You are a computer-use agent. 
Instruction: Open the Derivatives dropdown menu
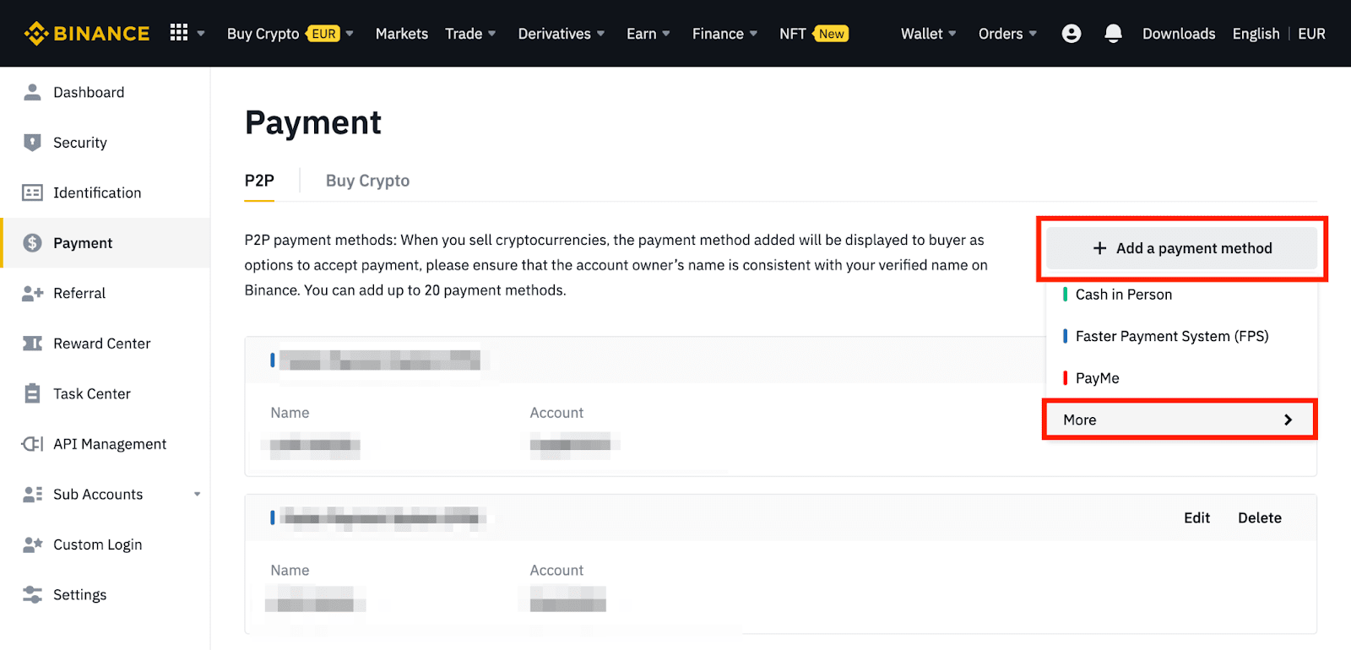coord(561,34)
